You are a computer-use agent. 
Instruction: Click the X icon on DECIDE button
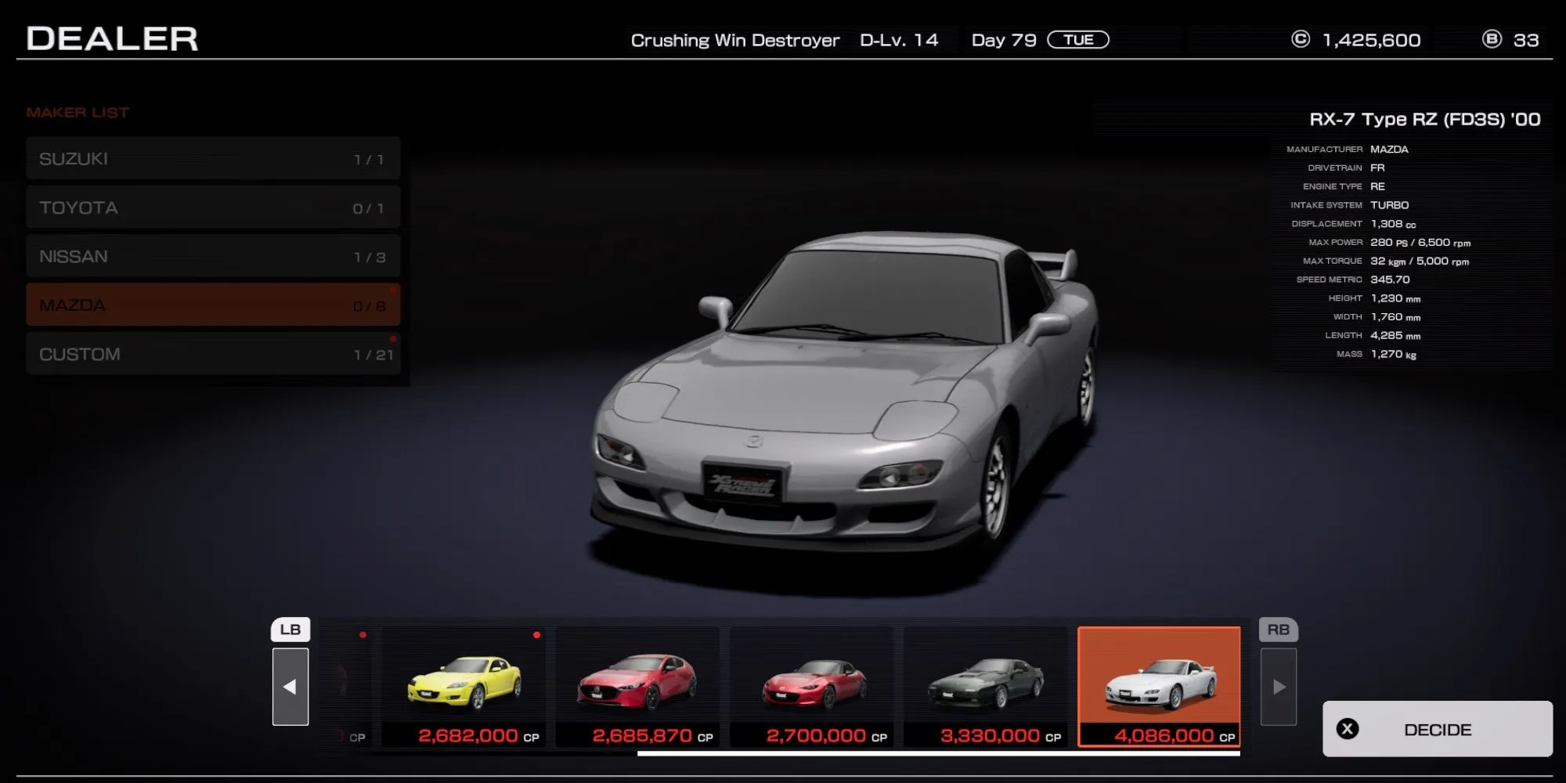(1348, 729)
